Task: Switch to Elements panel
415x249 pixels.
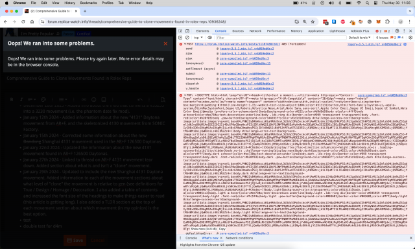Action: point(202,31)
